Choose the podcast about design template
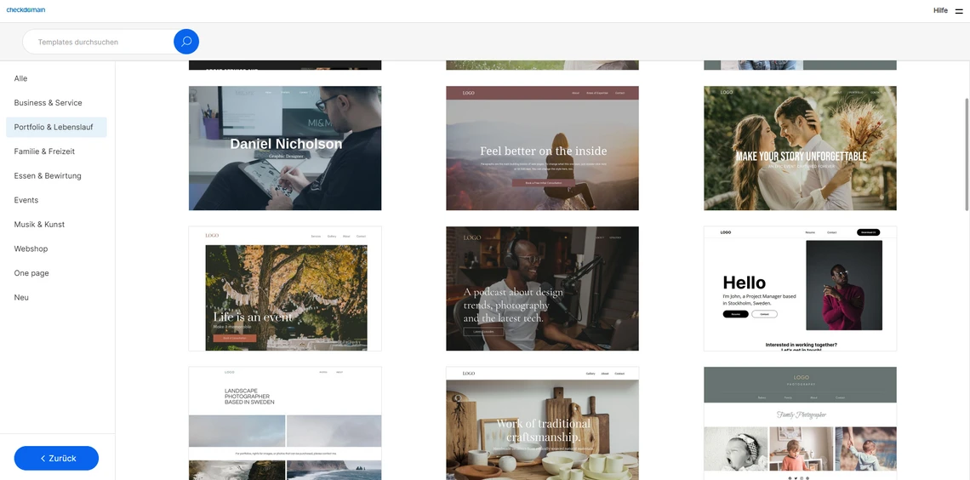This screenshot has width=970, height=480. 542,289
